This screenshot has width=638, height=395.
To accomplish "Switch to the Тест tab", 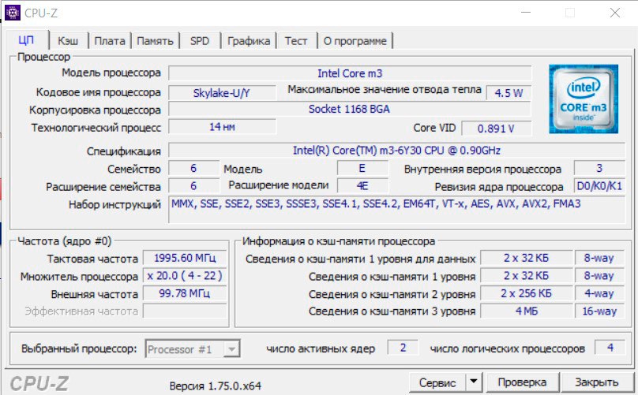I will point(296,41).
